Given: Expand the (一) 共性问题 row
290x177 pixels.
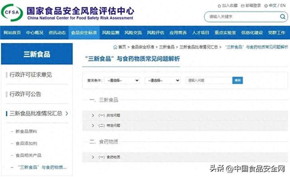Looking at the screenshot, I should pyautogui.click(x=185, y=115).
